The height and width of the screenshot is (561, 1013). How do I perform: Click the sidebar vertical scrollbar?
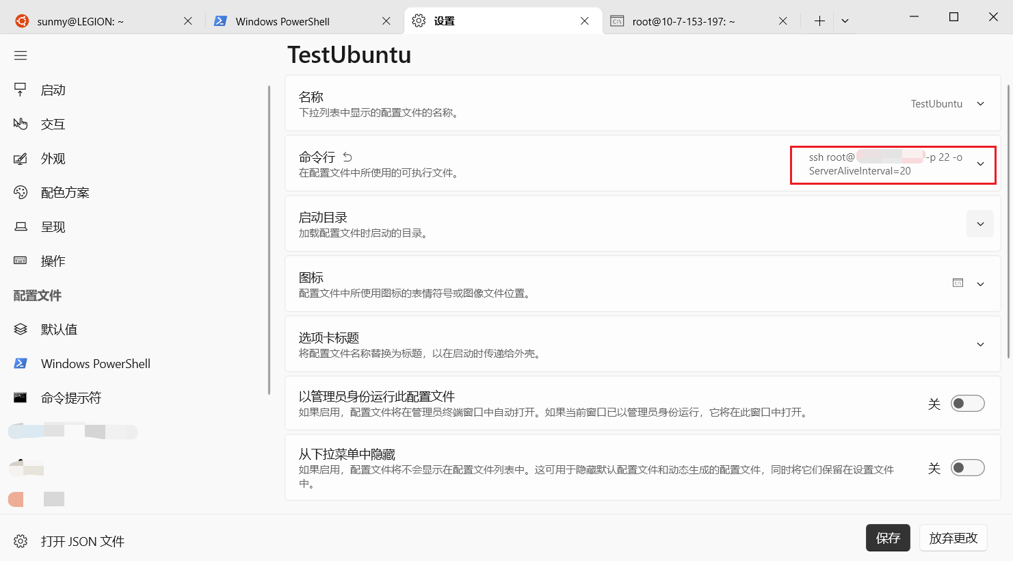coord(269,239)
